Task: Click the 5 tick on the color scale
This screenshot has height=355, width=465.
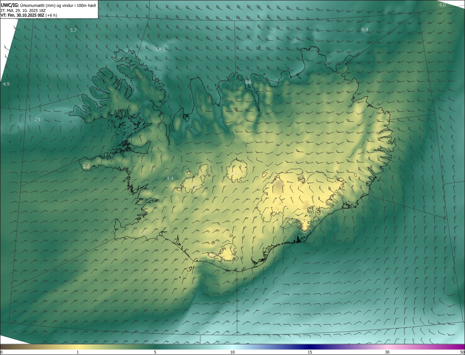Action: [155, 352]
